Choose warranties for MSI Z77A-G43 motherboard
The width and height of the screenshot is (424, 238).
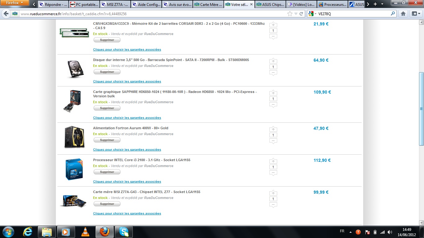click(x=127, y=214)
